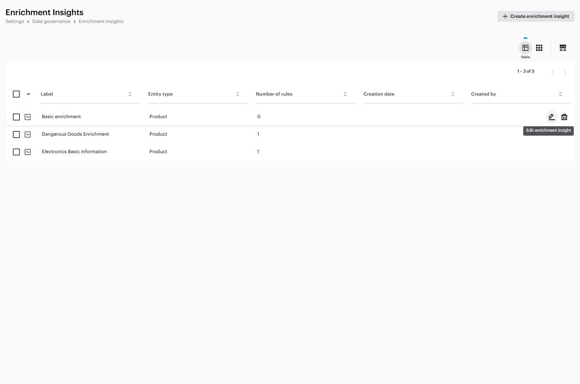580x384 pixels.
Task: Sort the table by Label column
Action: [130, 94]
